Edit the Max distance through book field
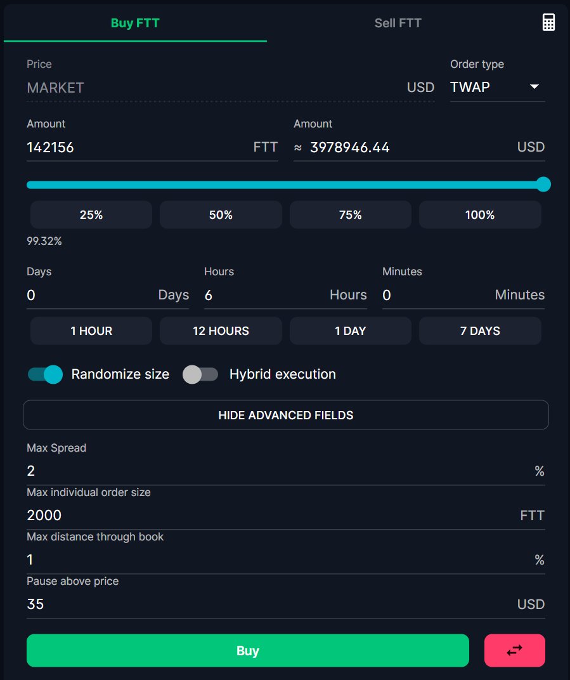Image resolution: width=570 pixels, height=680 pixels. pyautogui.click(x=286, y=560)
